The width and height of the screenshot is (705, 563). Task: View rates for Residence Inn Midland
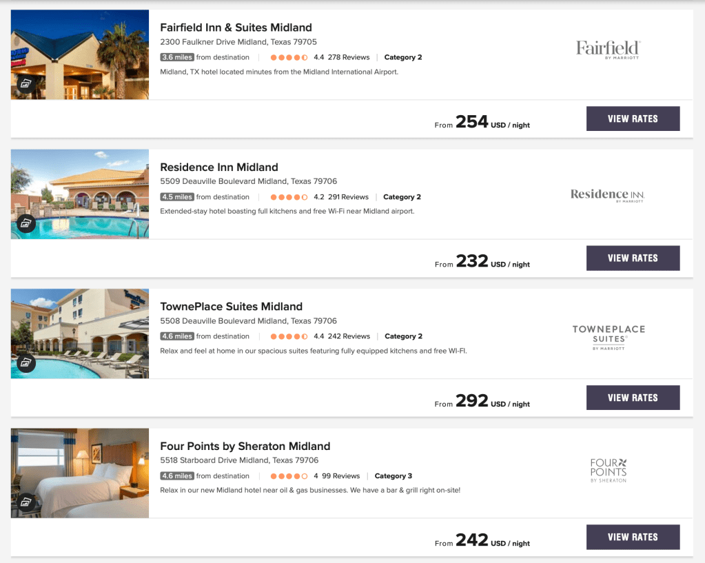[x=633, y=258]
